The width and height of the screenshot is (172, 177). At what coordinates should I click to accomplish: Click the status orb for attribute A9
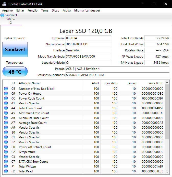click(6, 127)
